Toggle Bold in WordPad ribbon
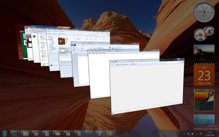This screenshot has width=219, height=137. coord(82,51)
